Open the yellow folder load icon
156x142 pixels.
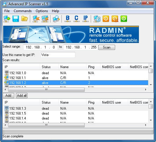(x=24, y=19)
